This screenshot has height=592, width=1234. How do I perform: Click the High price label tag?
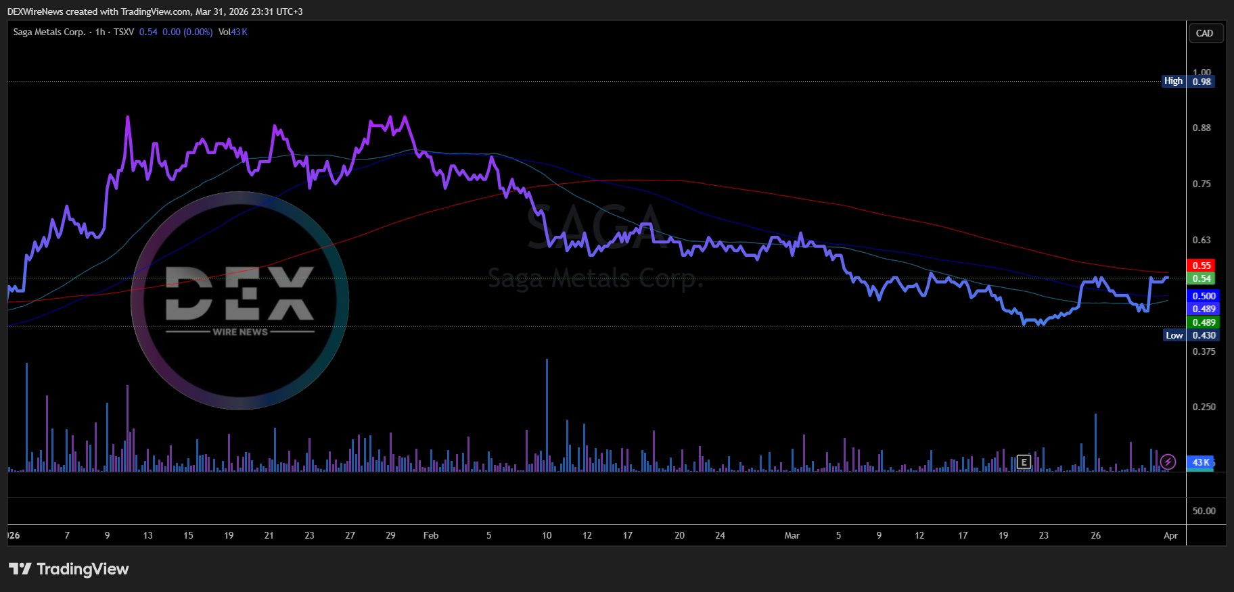point(1173,81)
